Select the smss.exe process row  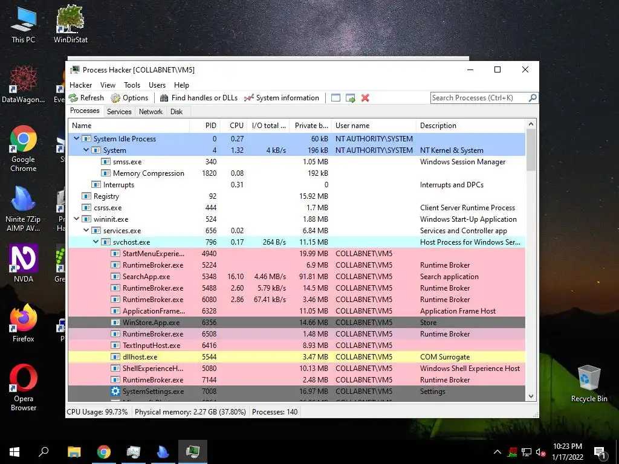pos(296,162)
